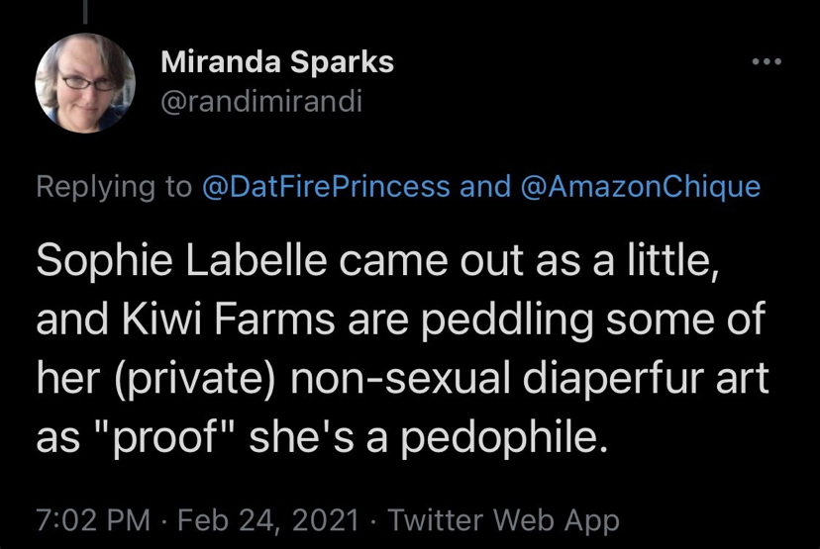This screenshot has width=820, height=549.
Task: Open the Twitter Web App source label
Action: [504, 520]
